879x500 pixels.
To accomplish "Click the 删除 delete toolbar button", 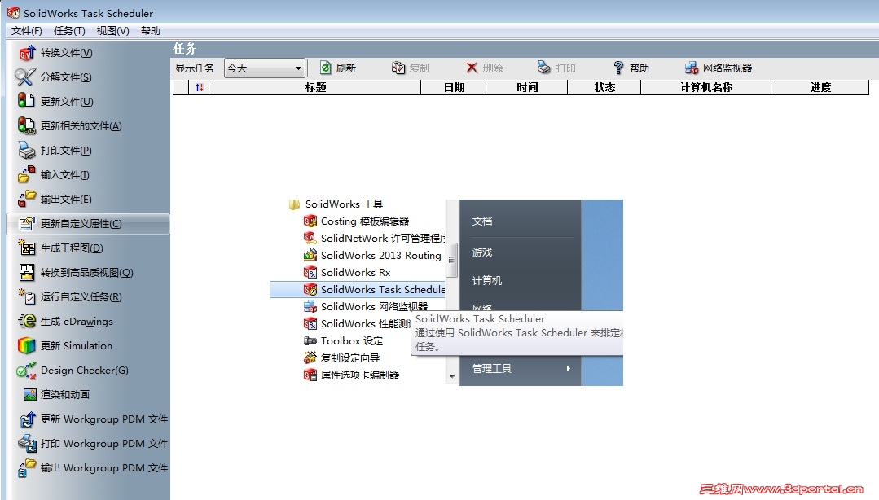I will 485,68.
